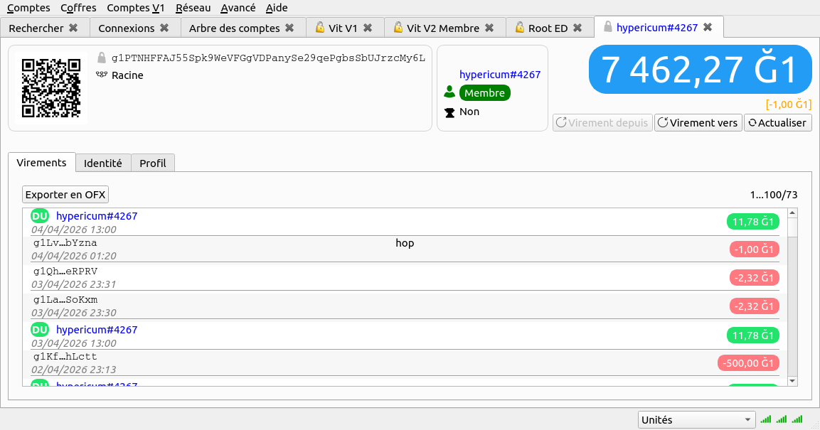Click the lock icon on Vit V2 Membre tab
Screen dimensions: 820x430
coord(398,28)
